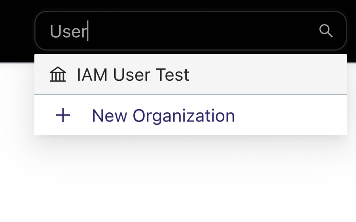The image size is (356, 222).
Task: Click the columned building icon for IAM User Test
Action: click(x=58, y=74)
